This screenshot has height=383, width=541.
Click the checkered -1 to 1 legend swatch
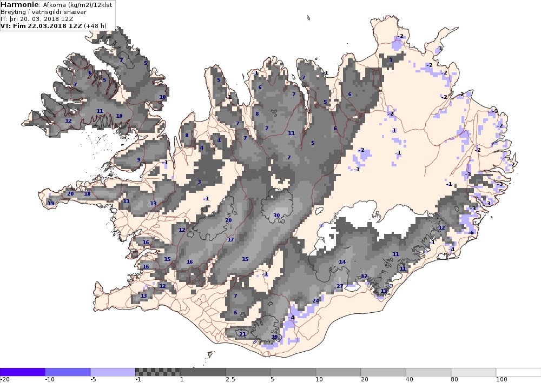tap(157, 372)
